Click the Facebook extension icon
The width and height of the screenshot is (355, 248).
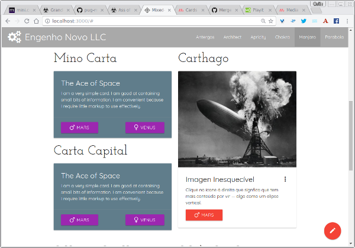[x=336, y=21]
